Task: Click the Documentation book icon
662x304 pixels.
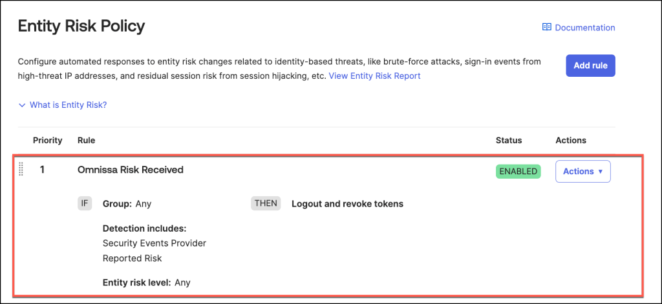Action: point(546,28)
